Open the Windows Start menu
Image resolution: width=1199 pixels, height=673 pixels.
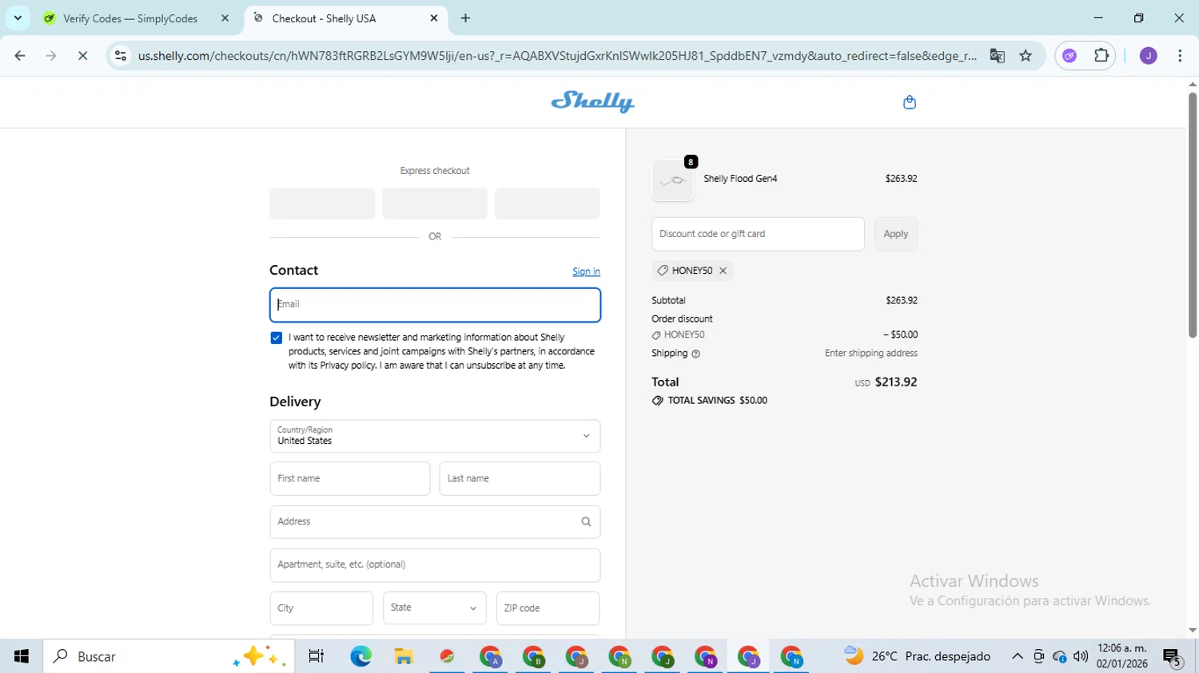tap(22, 656)
